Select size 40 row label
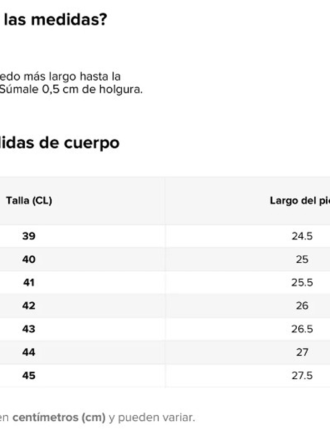Image resolution: width=330 pixels, height=440 pixels. coord(29,259)
